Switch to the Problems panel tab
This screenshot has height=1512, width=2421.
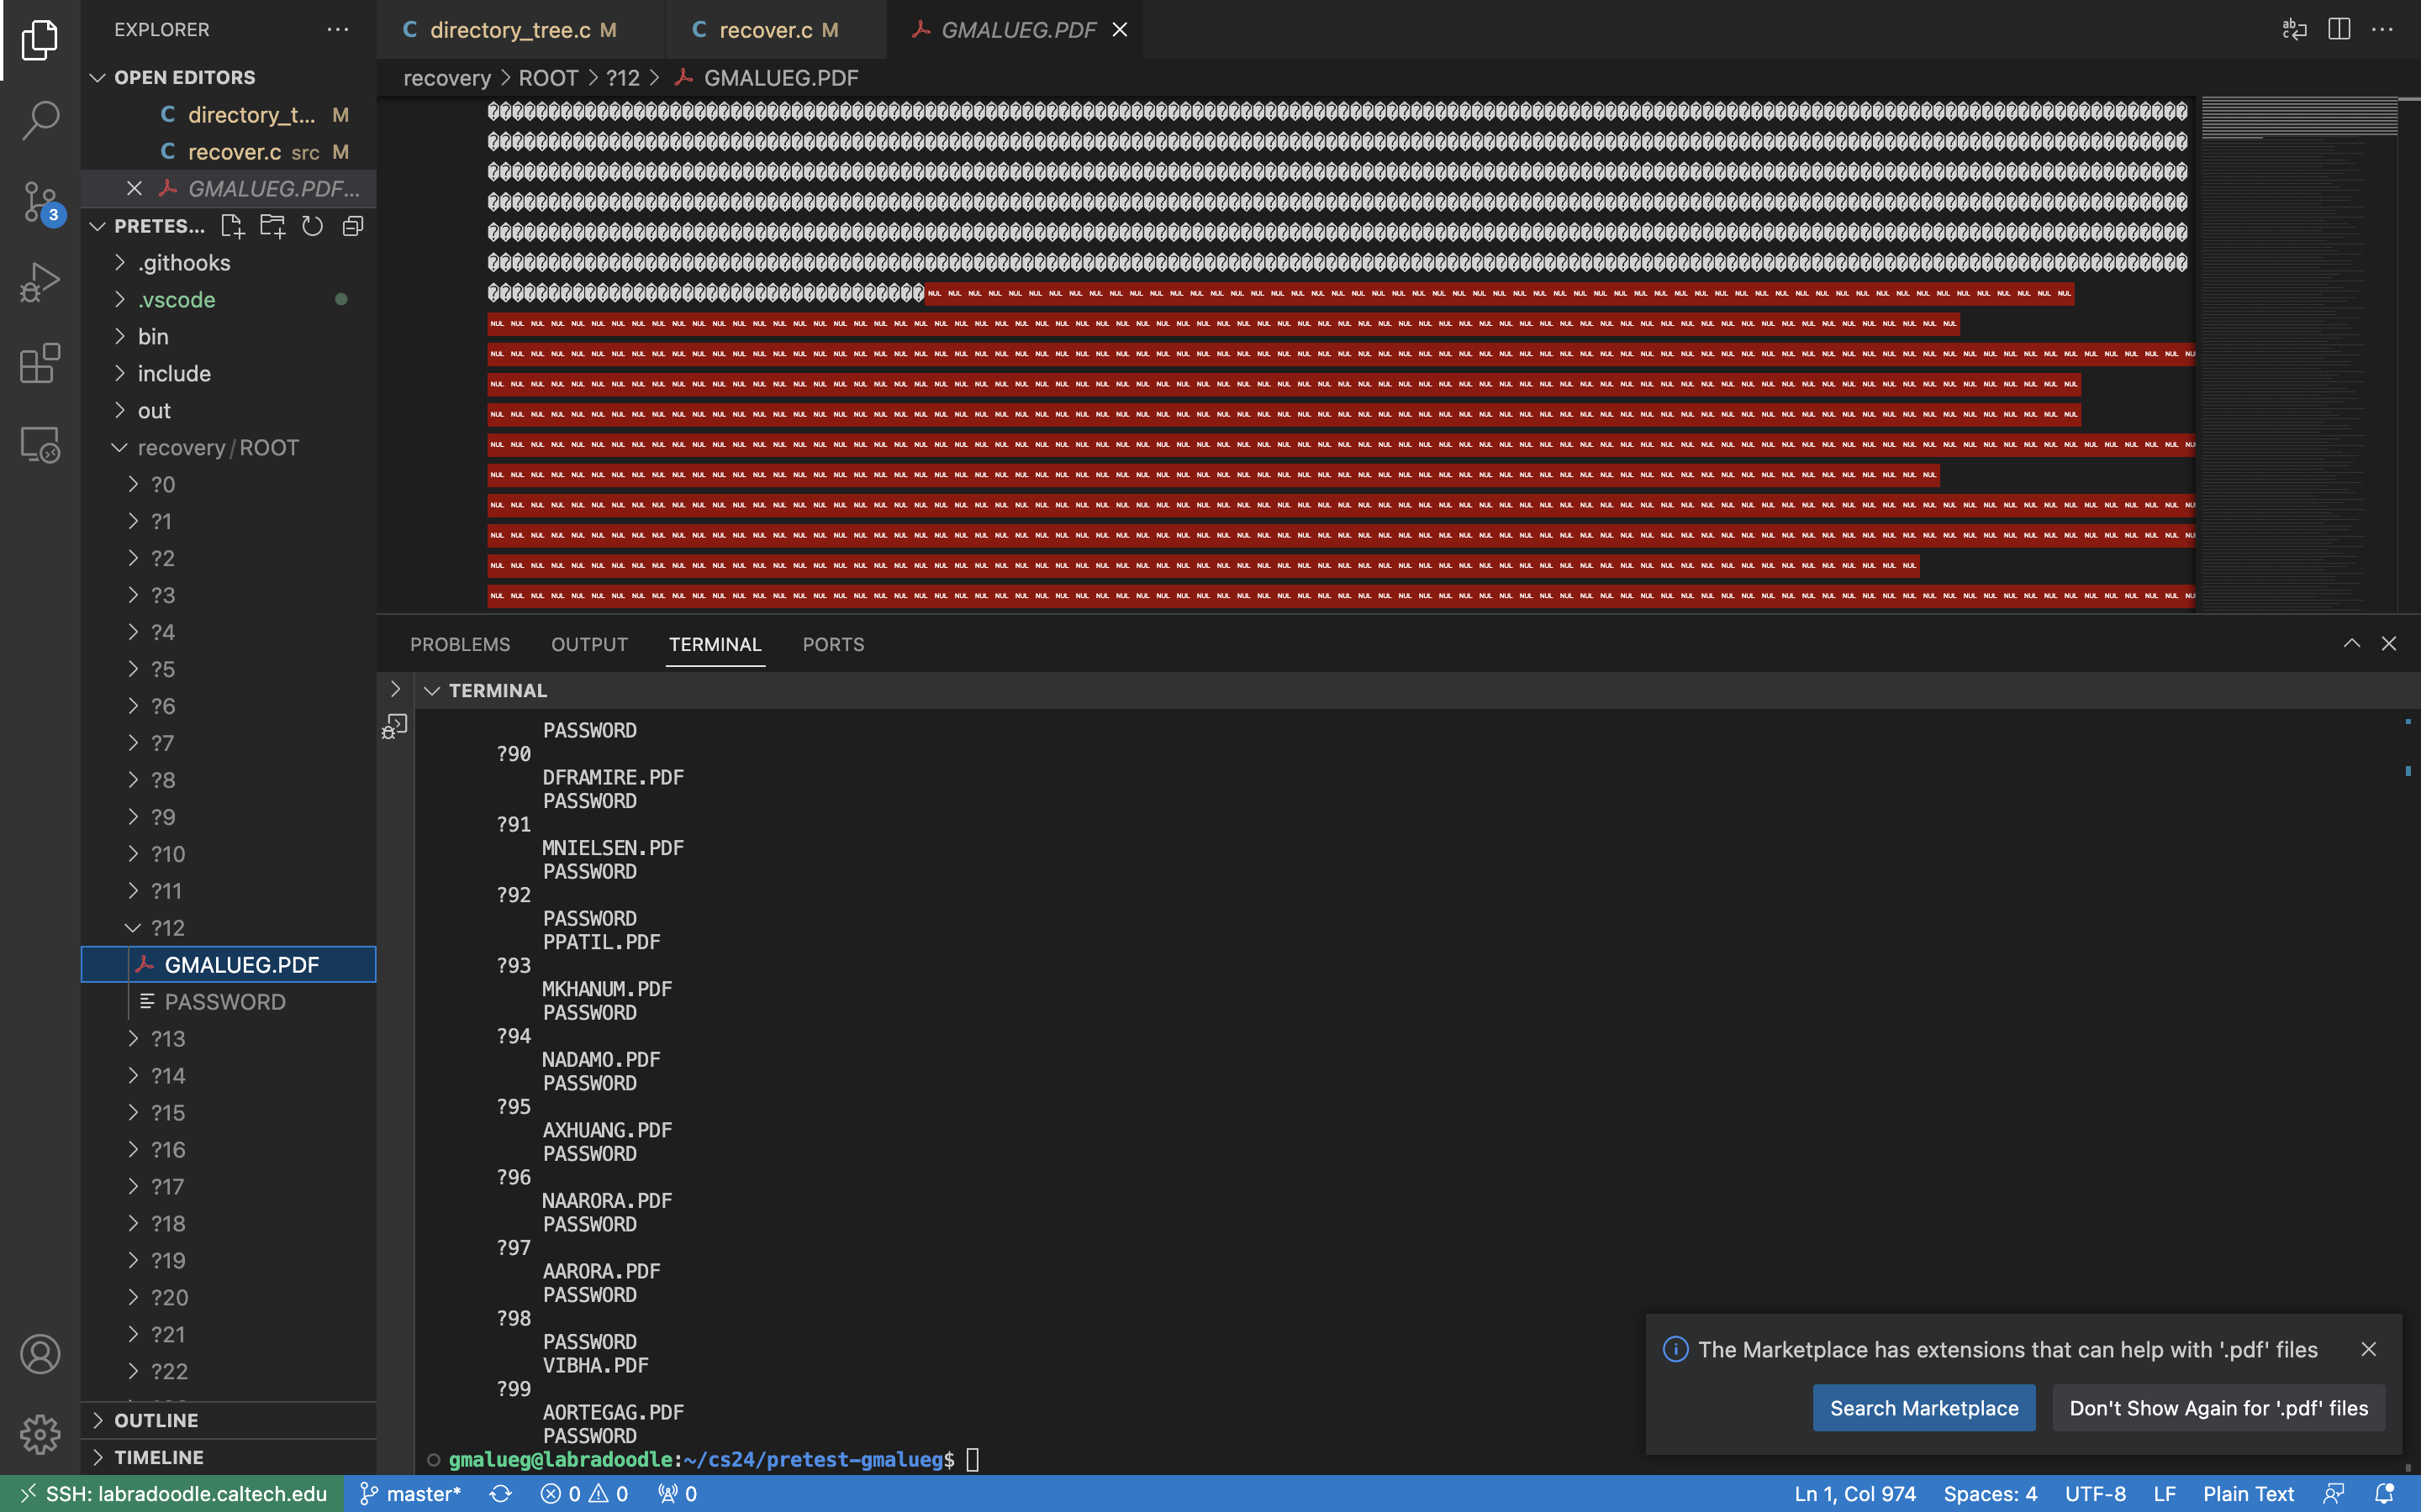(459, 645)
